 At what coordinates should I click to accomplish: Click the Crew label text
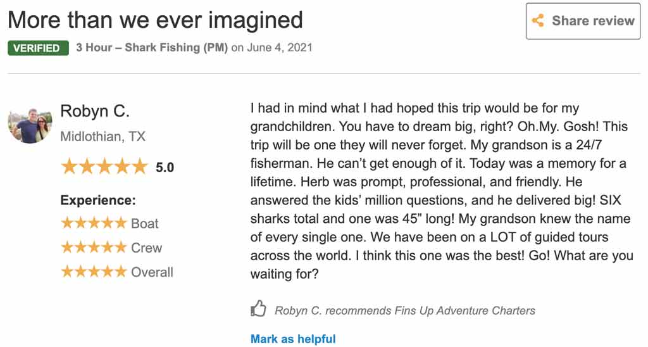click(x=147, y=248)
